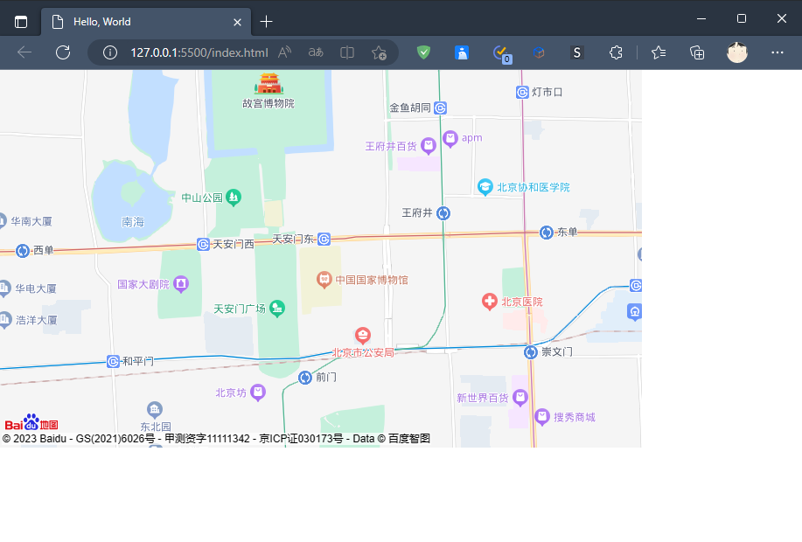Click the 西单 subway station icon
802x542 pixels.
23,251
